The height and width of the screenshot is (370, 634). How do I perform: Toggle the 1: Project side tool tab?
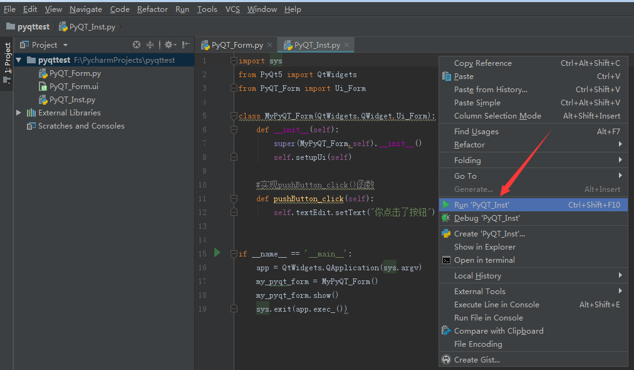(8, 63)
